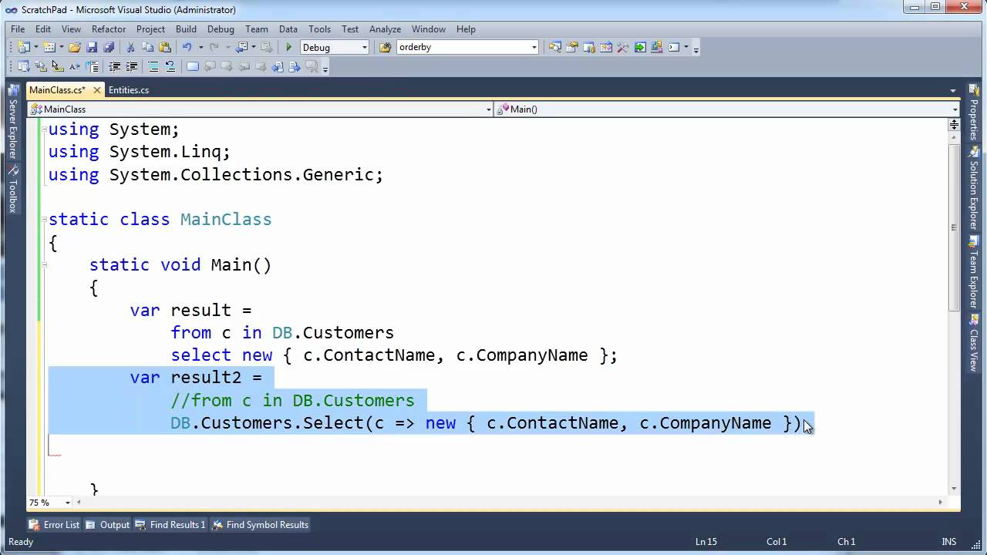Click the Navigate Backward icon

pos(243,47)
